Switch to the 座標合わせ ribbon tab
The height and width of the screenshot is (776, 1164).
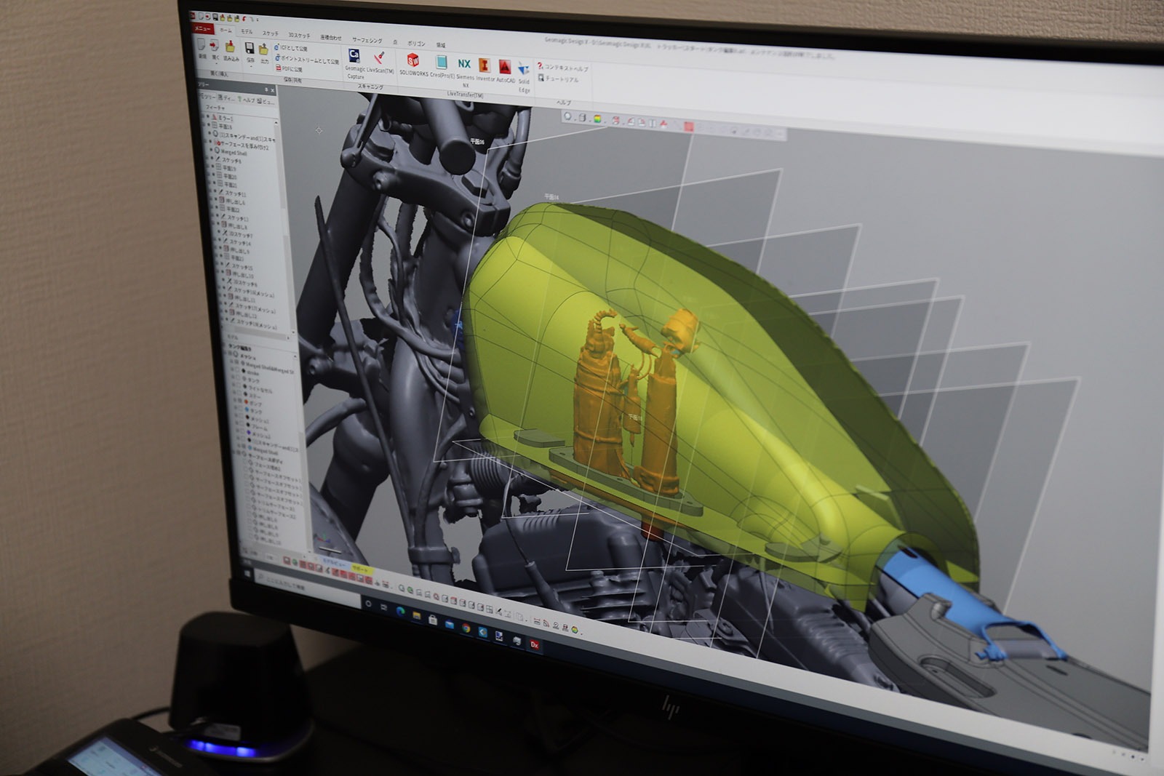[331, 38]
